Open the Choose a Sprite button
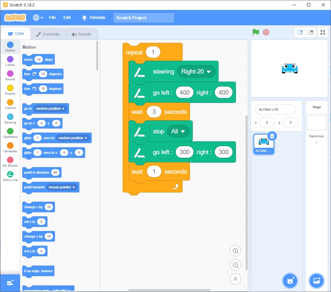 (x=290, y=281)
